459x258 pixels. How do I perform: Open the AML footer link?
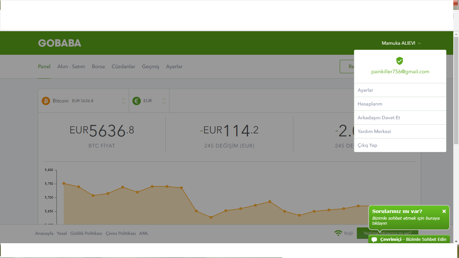click(144, 233)
